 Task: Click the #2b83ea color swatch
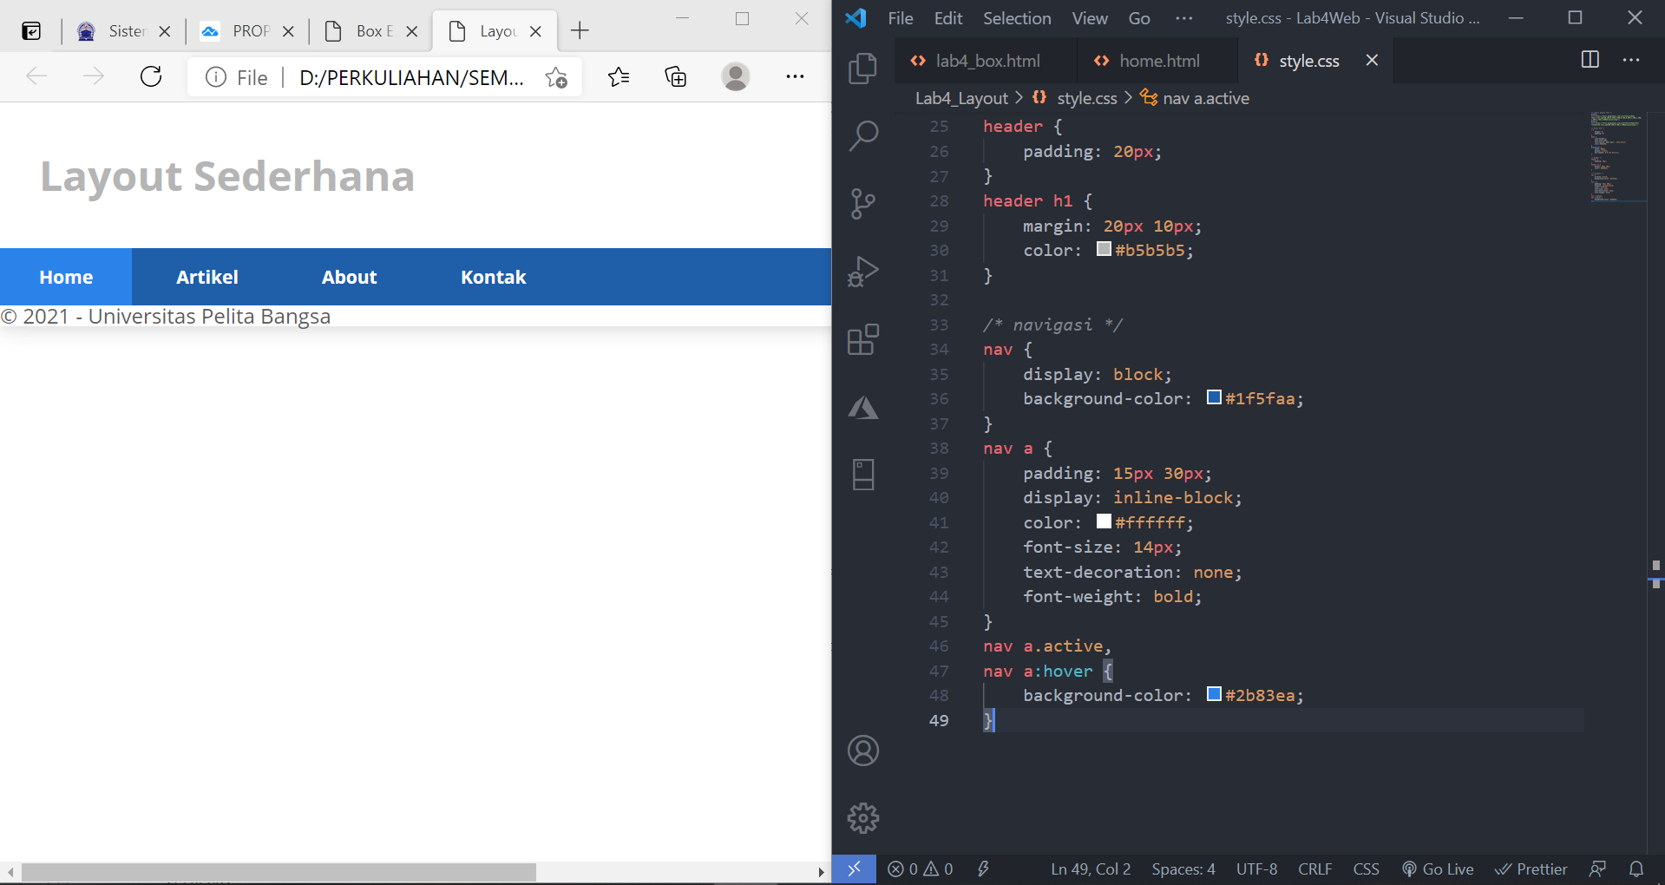pyautogui.click(x=1214, y=694)
